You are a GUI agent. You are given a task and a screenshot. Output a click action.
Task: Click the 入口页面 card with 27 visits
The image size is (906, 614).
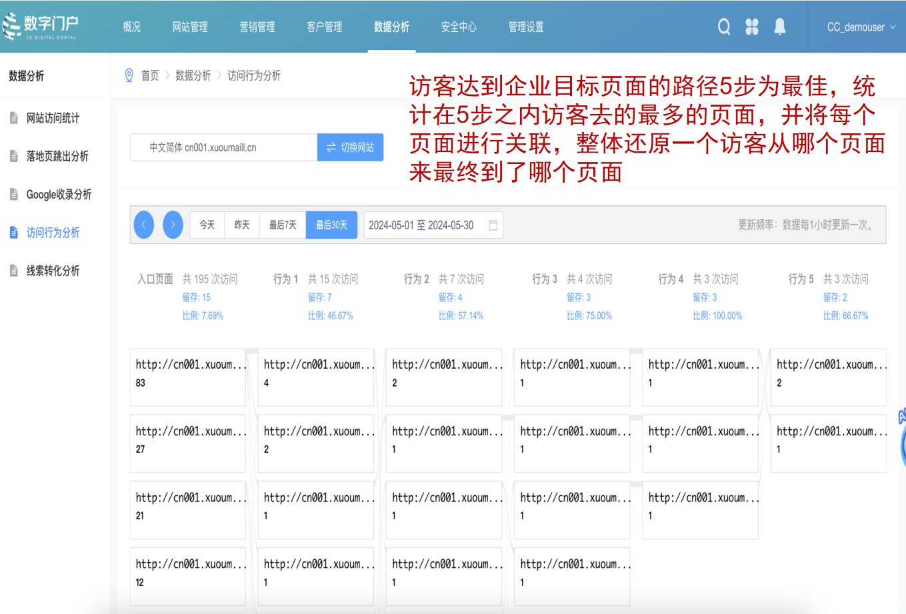pos(188,443)
